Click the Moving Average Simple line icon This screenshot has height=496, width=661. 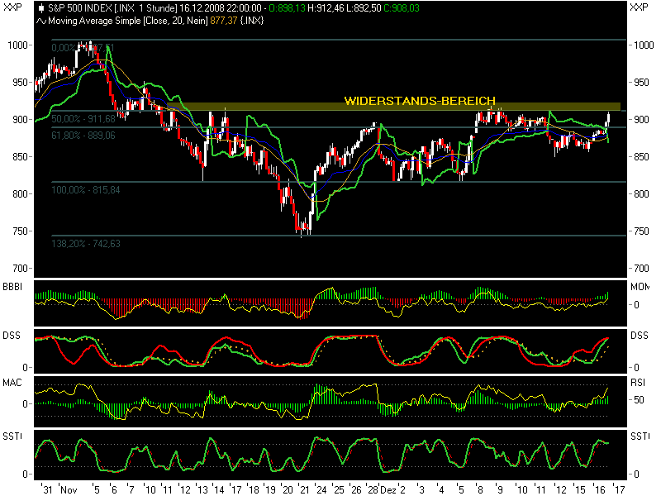point(40,21)
